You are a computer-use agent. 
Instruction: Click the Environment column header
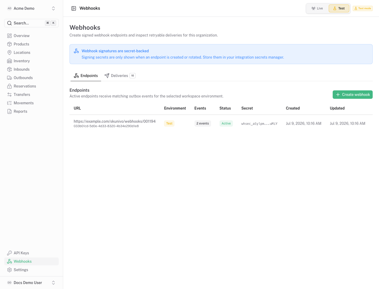pos(175,108)
